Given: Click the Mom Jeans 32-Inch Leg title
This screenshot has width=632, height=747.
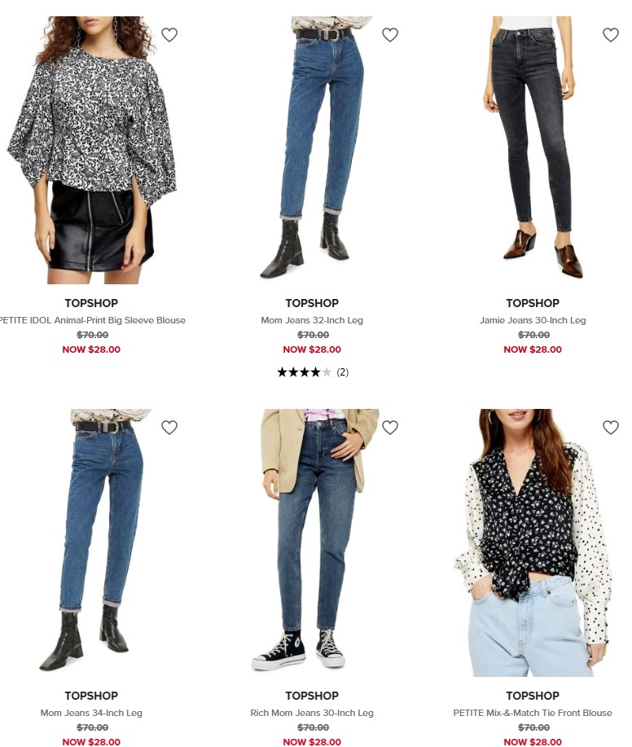Looking at the screenshot, I should pyautogui.click(x=312, y=320).
